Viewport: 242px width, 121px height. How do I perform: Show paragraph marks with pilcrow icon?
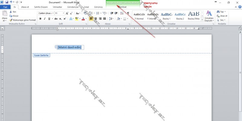128,13
